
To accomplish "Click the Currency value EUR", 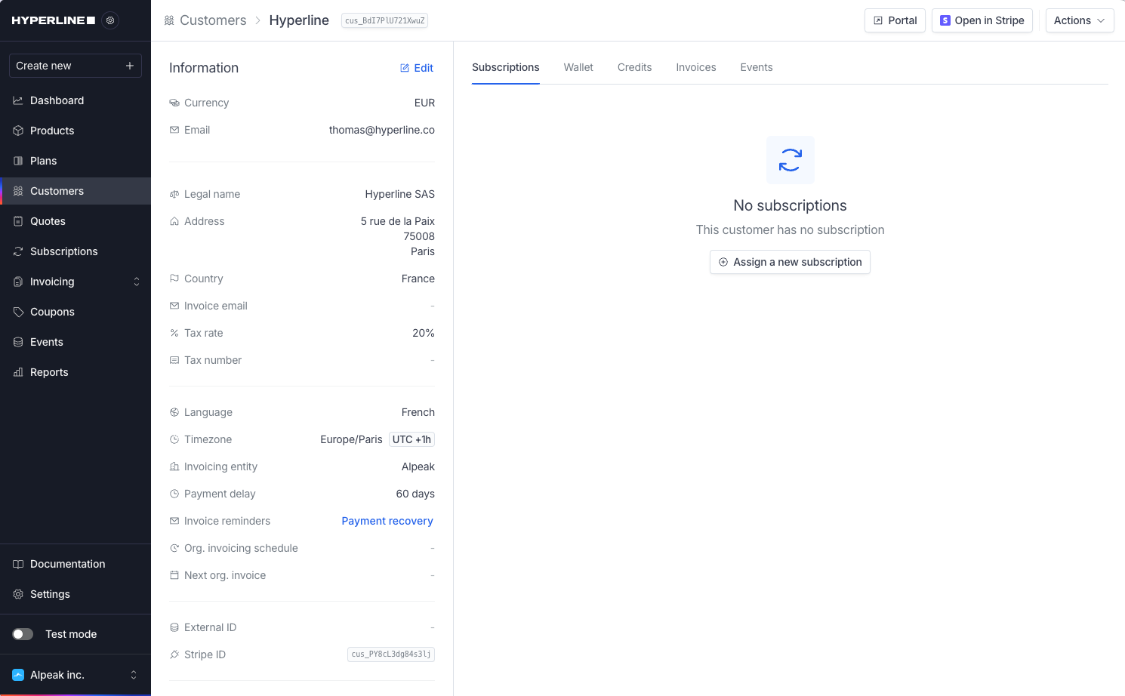I will tap(424, 103).
